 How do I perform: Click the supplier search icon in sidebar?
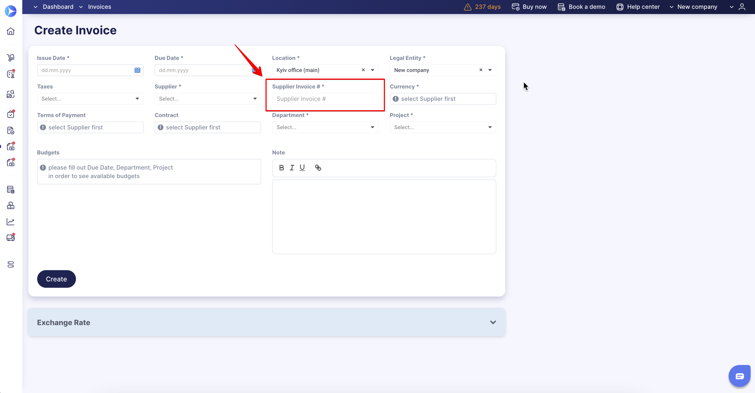click(10, 94)
